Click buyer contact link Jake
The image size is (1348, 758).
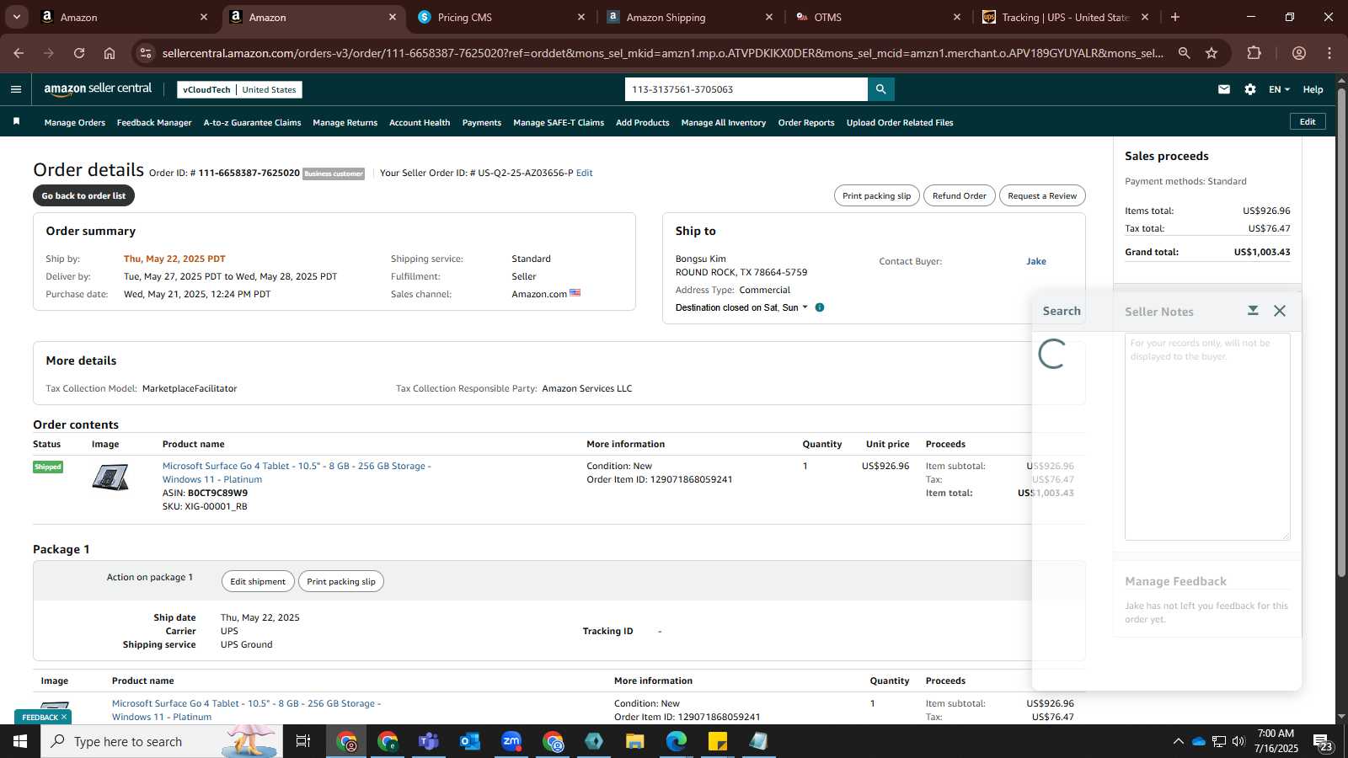(1036, 261)
